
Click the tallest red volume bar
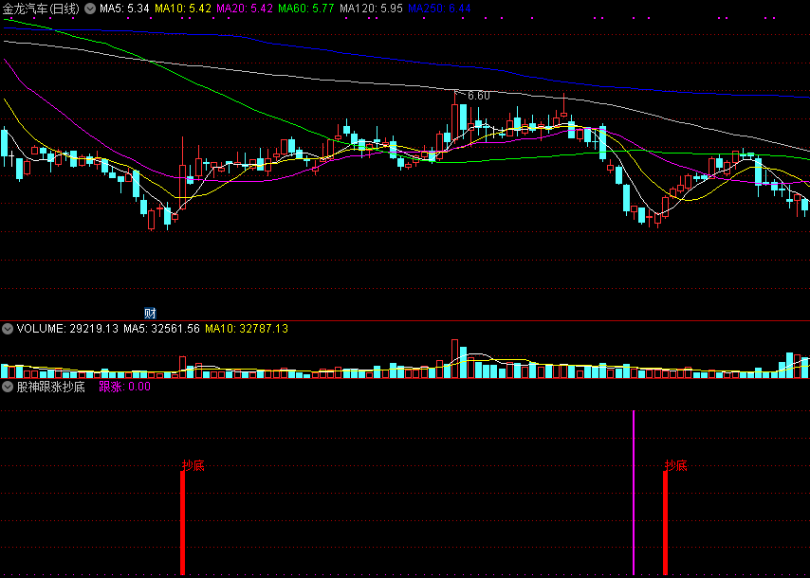pos(454,359)
